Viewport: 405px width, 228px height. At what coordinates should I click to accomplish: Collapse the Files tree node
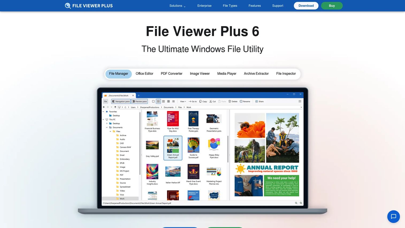point(110,131)
